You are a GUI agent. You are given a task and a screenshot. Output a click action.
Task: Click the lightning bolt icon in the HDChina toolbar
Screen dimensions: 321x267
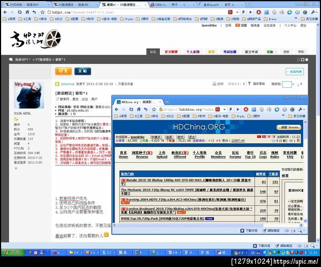pyautogui.click(x=231, y=110)
